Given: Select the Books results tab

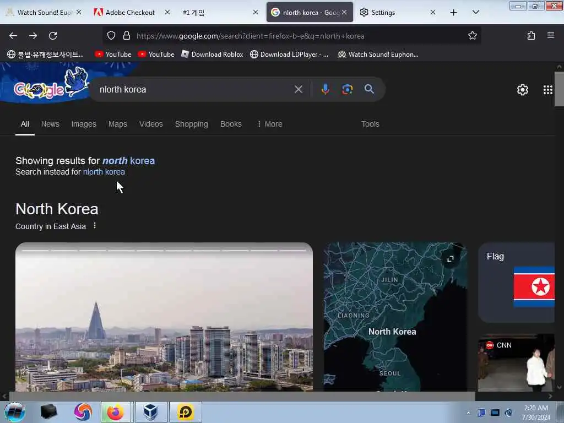Looking at the screenshot, I should [231, 124].
